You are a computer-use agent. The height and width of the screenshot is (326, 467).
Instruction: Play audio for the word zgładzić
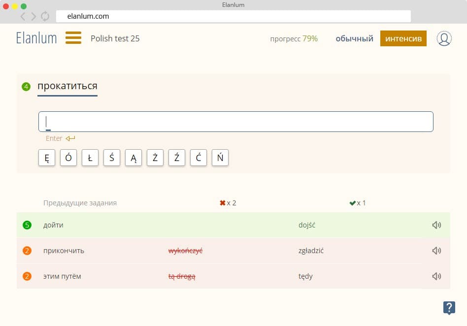436,251
